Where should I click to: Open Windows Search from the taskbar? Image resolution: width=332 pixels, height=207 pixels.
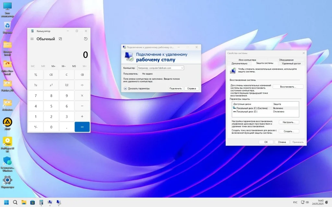click(x=15, y=202)
